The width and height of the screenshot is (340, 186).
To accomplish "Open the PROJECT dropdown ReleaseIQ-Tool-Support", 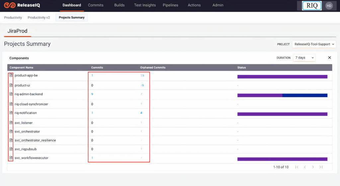I will [314, 44].
